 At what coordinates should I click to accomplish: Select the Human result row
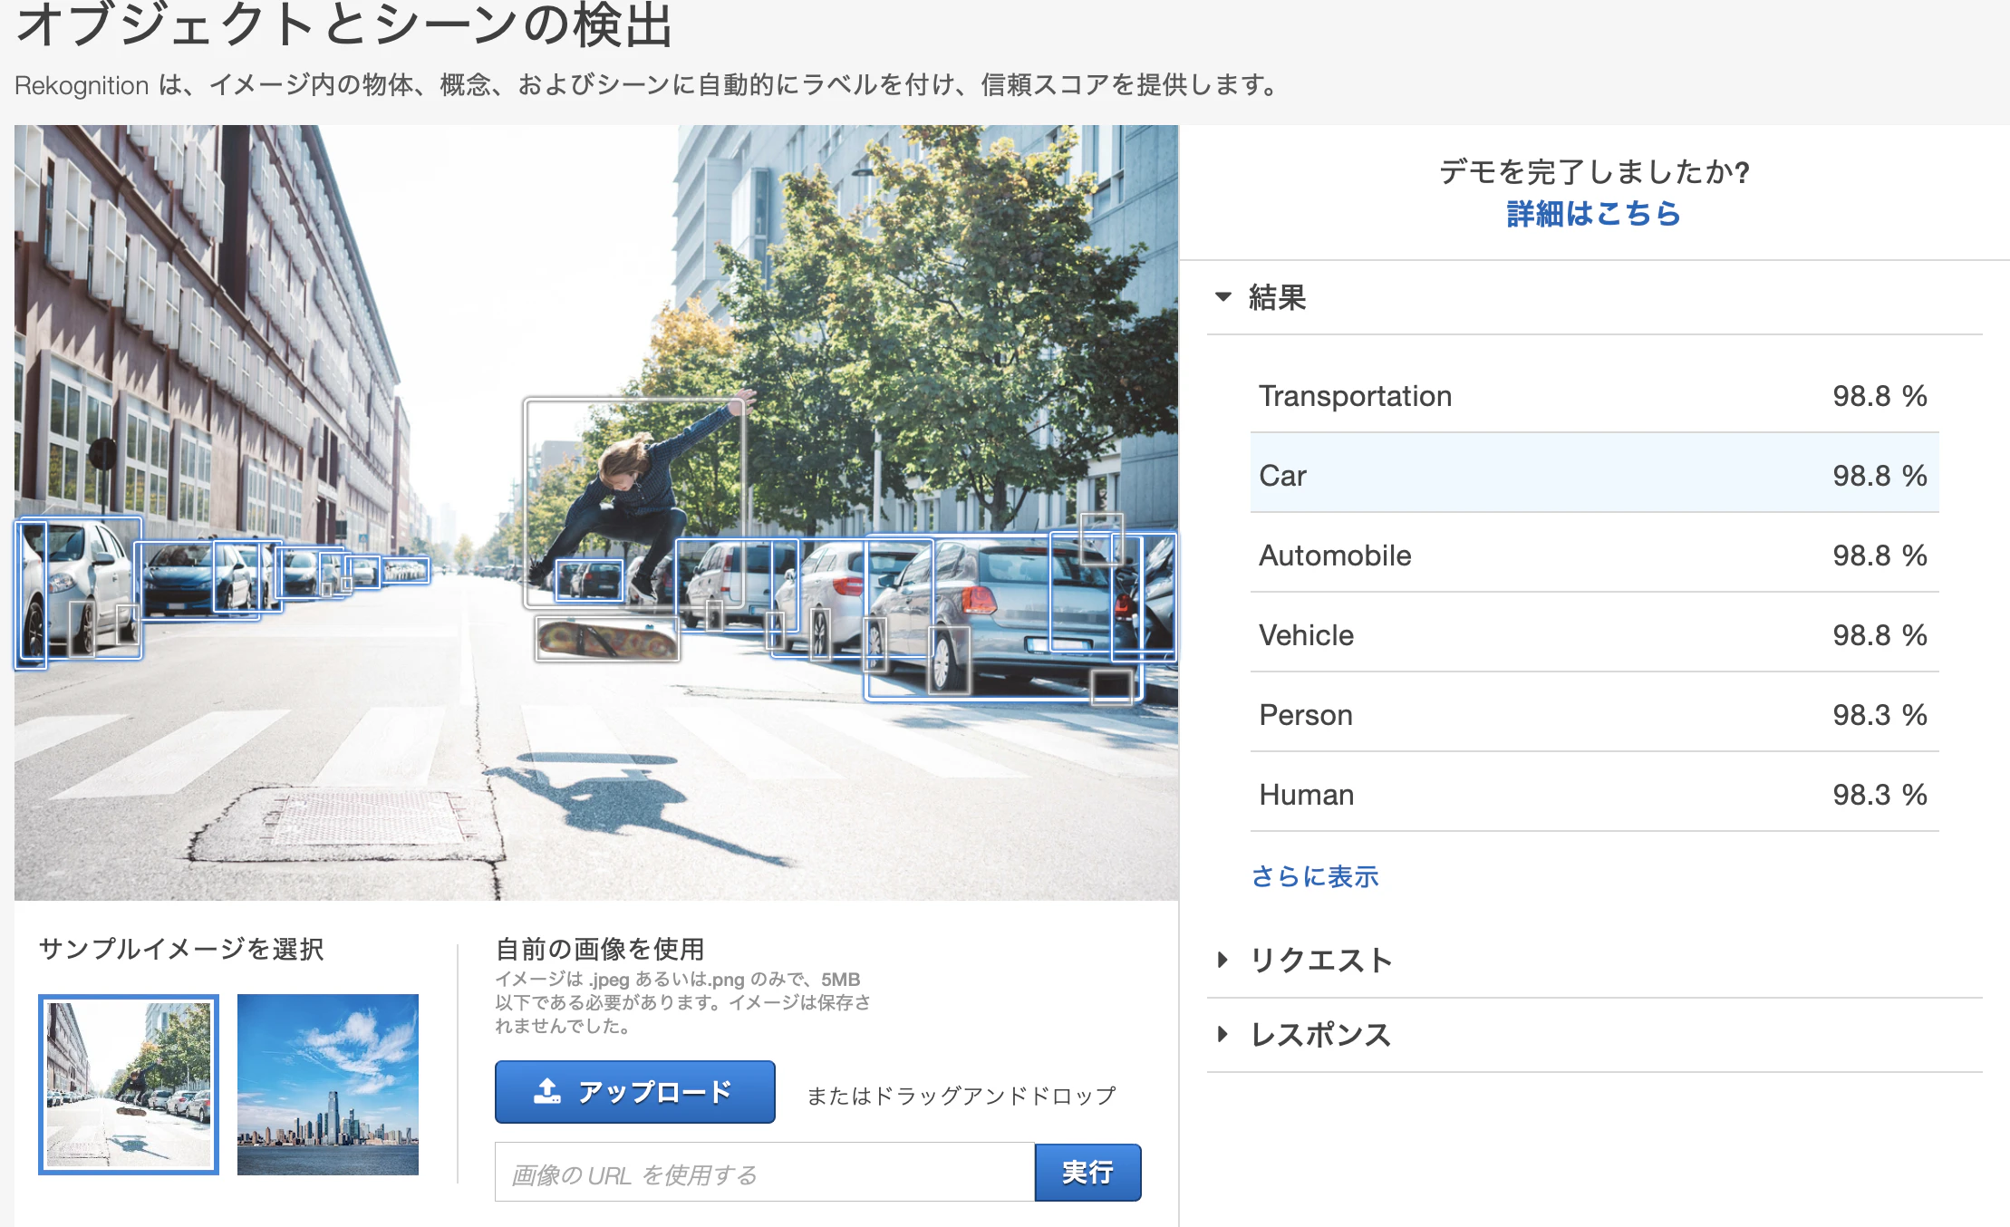pyautogui.click(x=1594, y=794)
